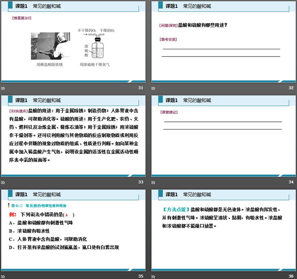Select slide 32 about hydrochloric acid uses

(x=224, y=42)
